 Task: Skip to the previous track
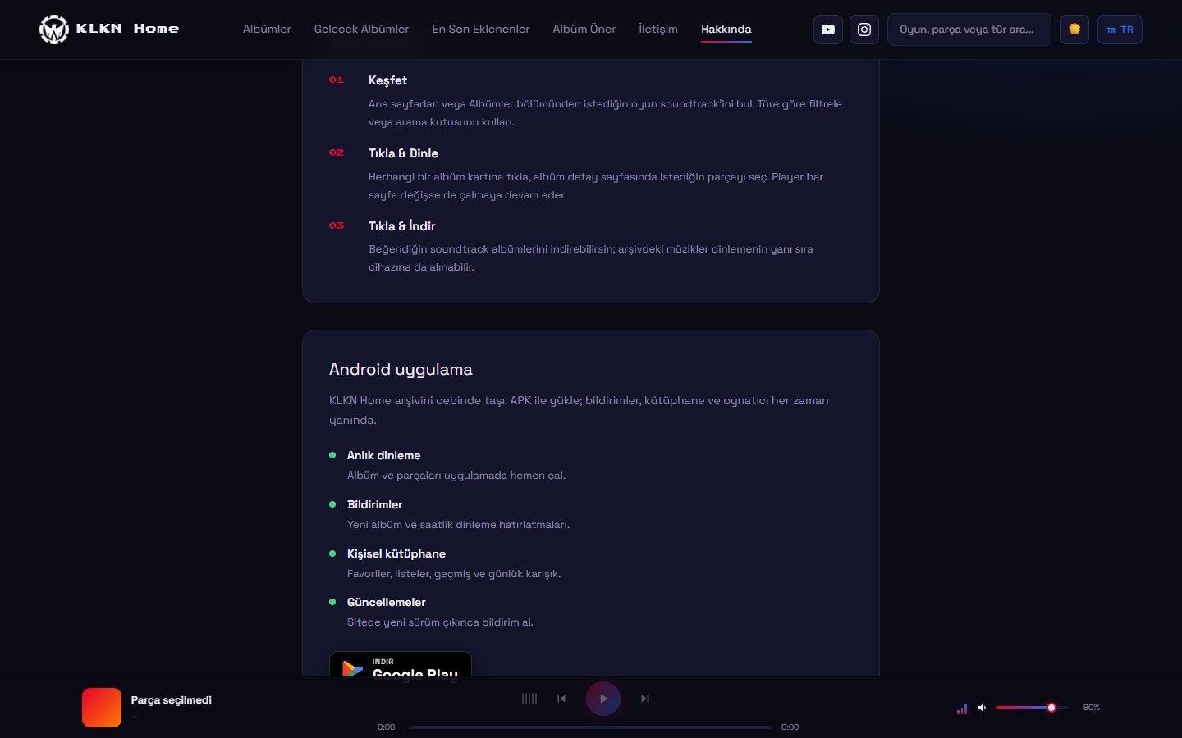pos(561,699)
